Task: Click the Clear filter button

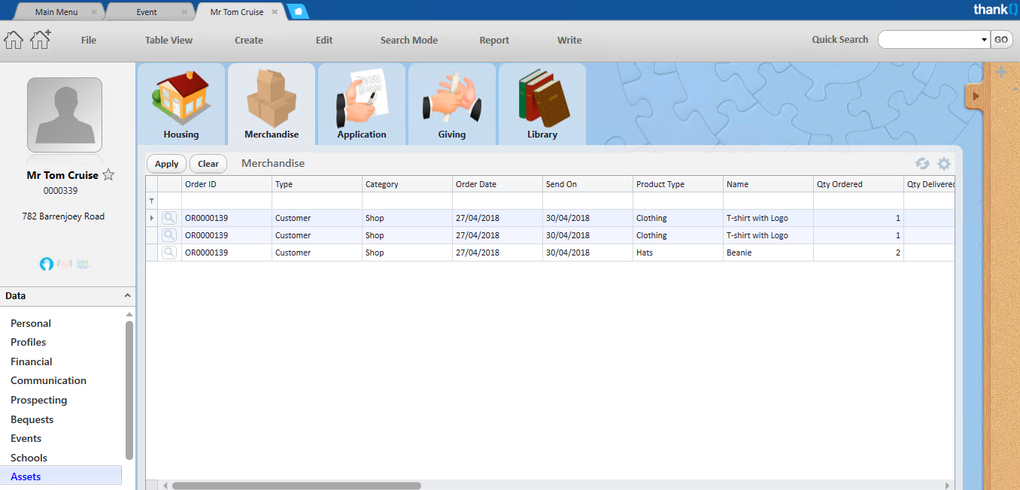Action: (208, 164)
